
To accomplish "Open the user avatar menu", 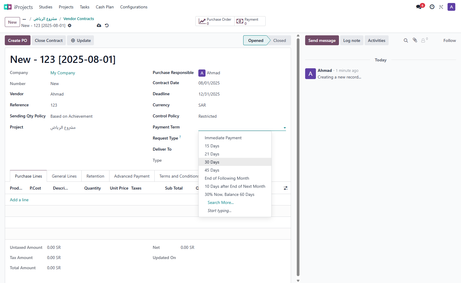I will pos(451,7).
